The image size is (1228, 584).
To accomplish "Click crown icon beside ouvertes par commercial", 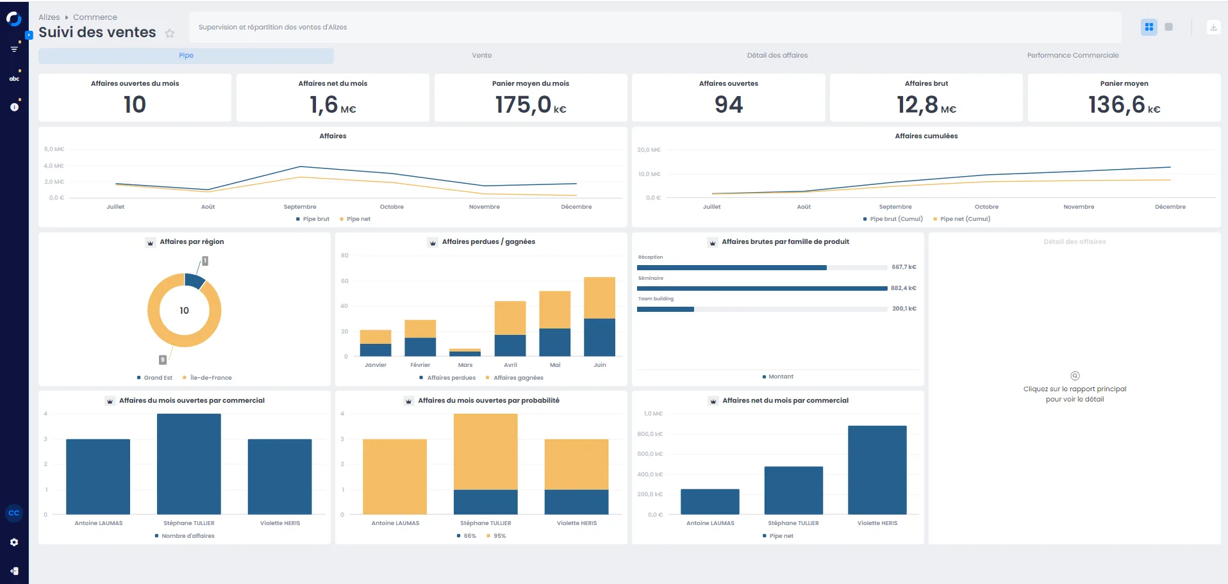I will coord(110,401).
